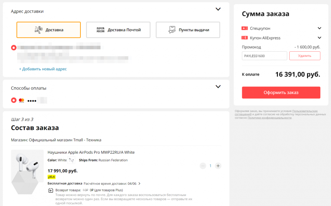
Task: Click the courier delivery runner icon
Action: click(x=38, y=30)
